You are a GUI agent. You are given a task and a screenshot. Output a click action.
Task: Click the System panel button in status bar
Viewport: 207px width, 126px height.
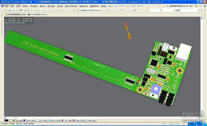164,124
